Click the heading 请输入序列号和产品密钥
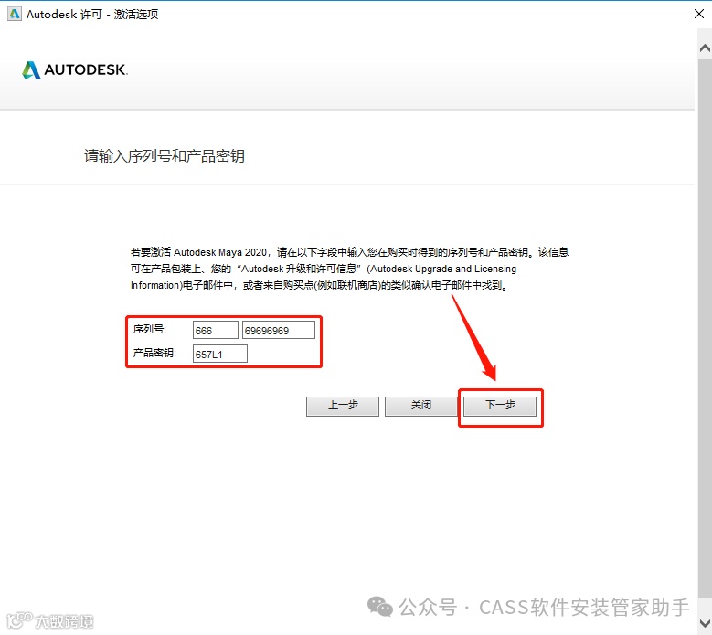Image resolution: width=712 pixels, height=635 pixels. pos(165,156)
